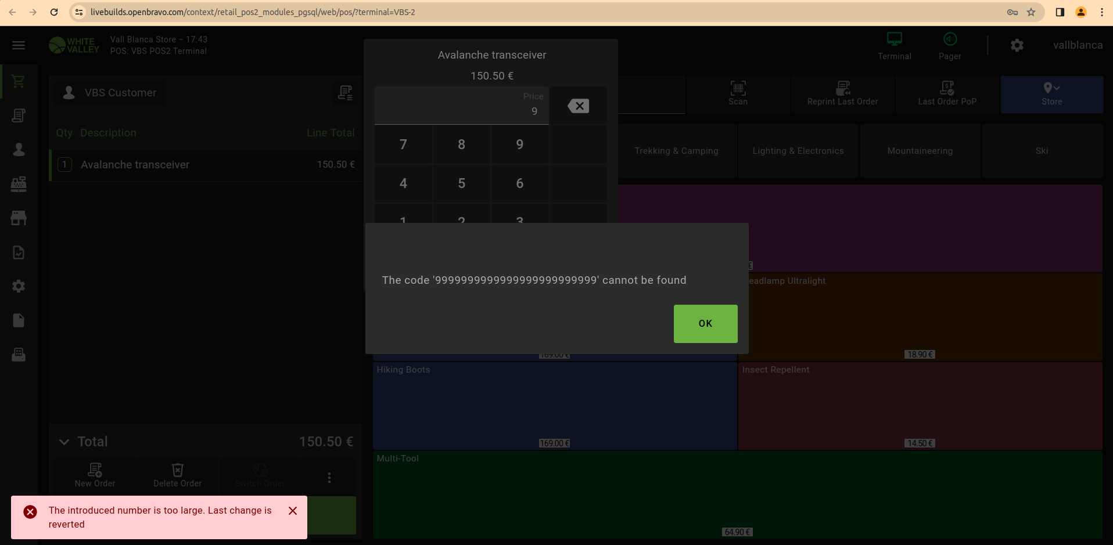Switch to Trekking & Camping category
Screen dimensions: 1113x545
(677, 151)
